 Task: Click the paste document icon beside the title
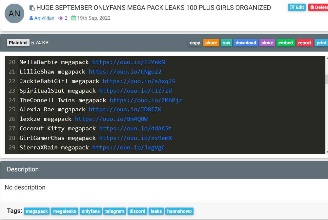32,8
